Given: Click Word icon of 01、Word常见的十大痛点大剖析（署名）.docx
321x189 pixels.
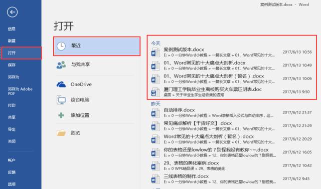Looking at the screenshot, I should pyautogui.click(x=155, y=79).
